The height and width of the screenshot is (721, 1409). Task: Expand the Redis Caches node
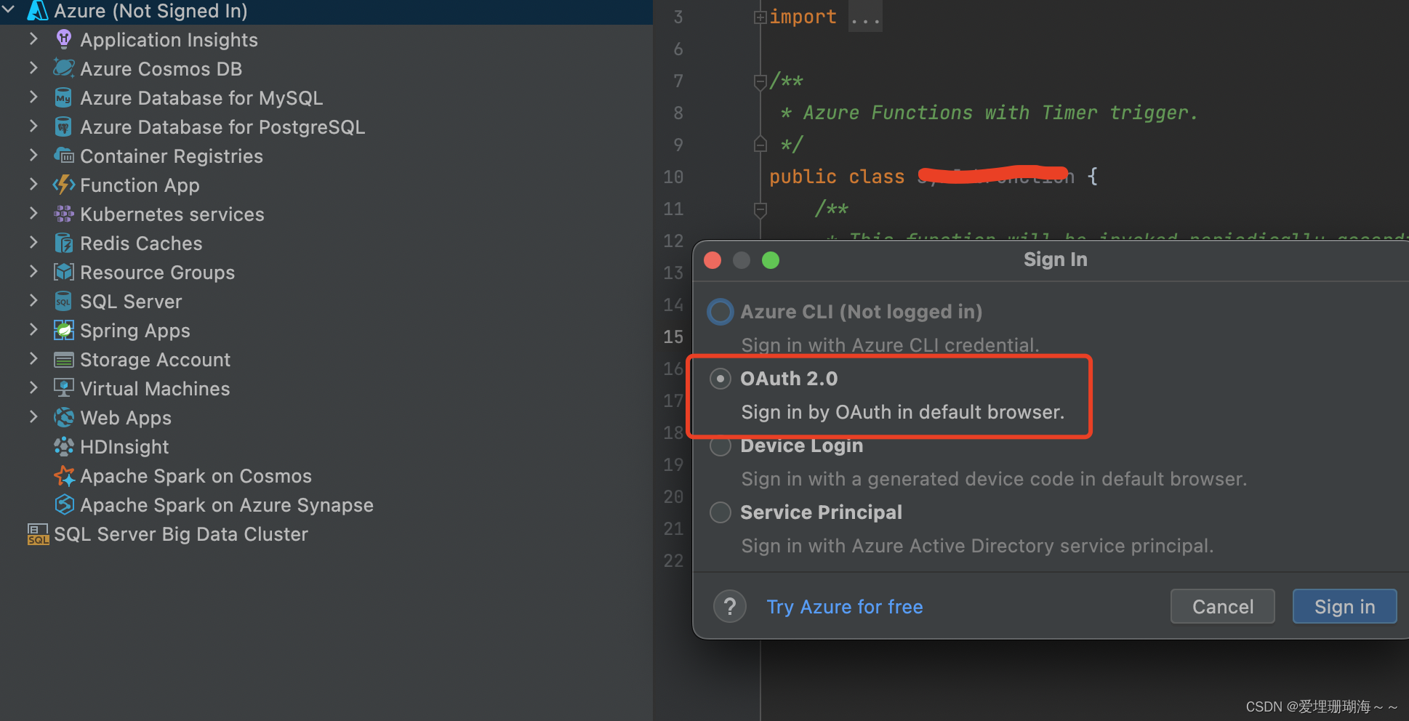pyautogui.click(x=33, y=242)
